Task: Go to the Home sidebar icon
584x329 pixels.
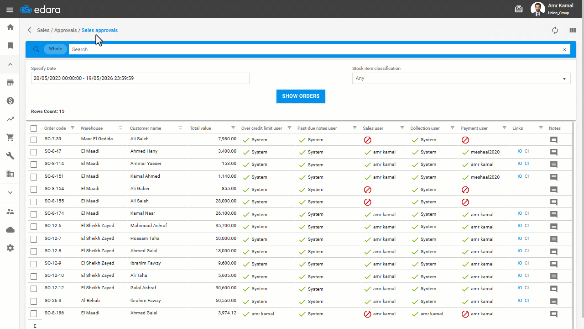Action: click(10, 27)
